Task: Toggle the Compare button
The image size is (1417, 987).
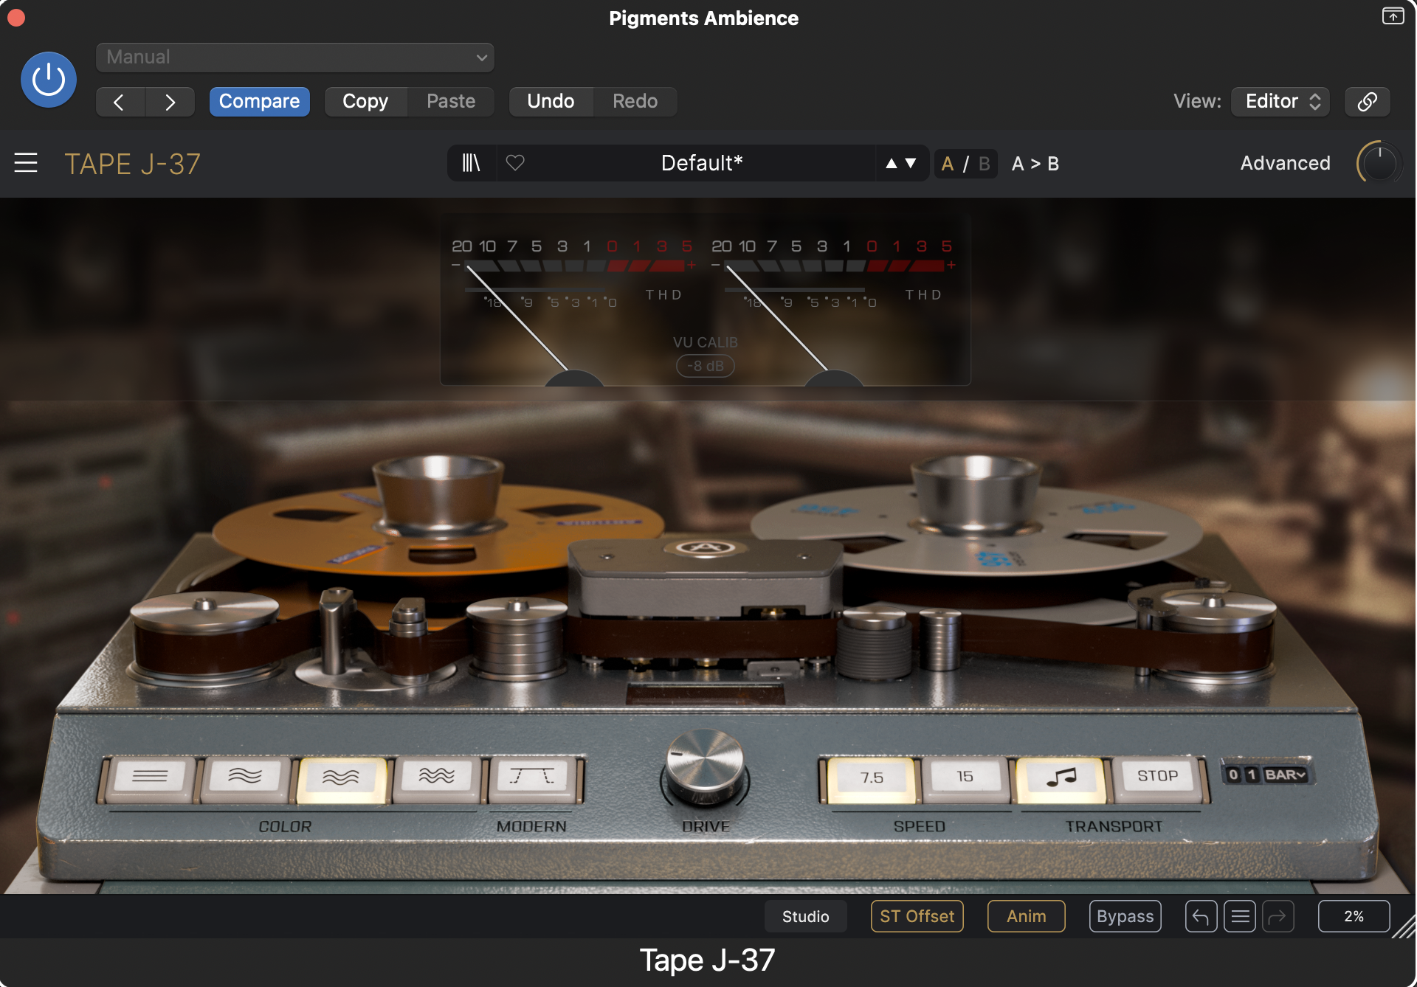Action: [259, 101]
